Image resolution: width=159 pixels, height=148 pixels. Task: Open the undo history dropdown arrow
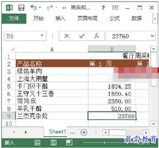(40, 7)
